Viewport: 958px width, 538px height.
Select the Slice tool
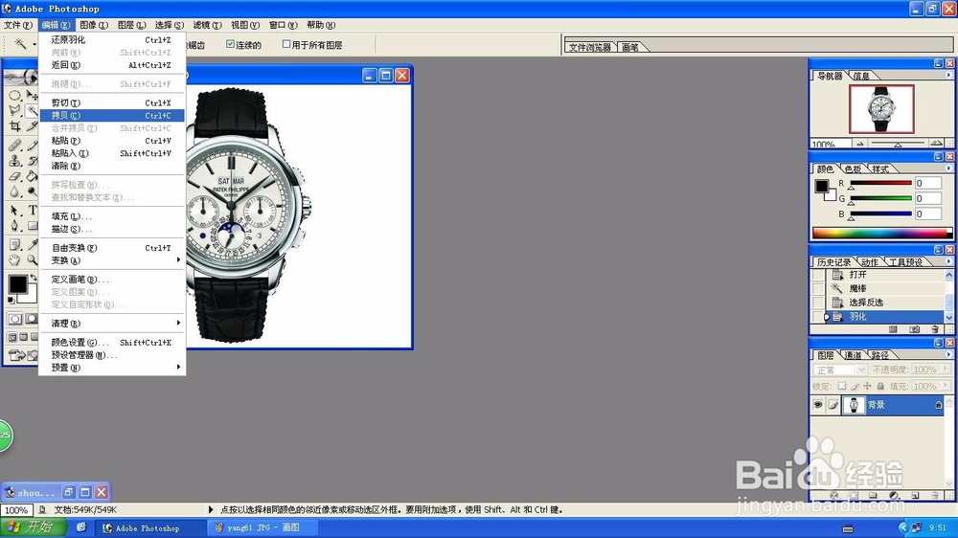pyautogui.click(x=32, y=125)
